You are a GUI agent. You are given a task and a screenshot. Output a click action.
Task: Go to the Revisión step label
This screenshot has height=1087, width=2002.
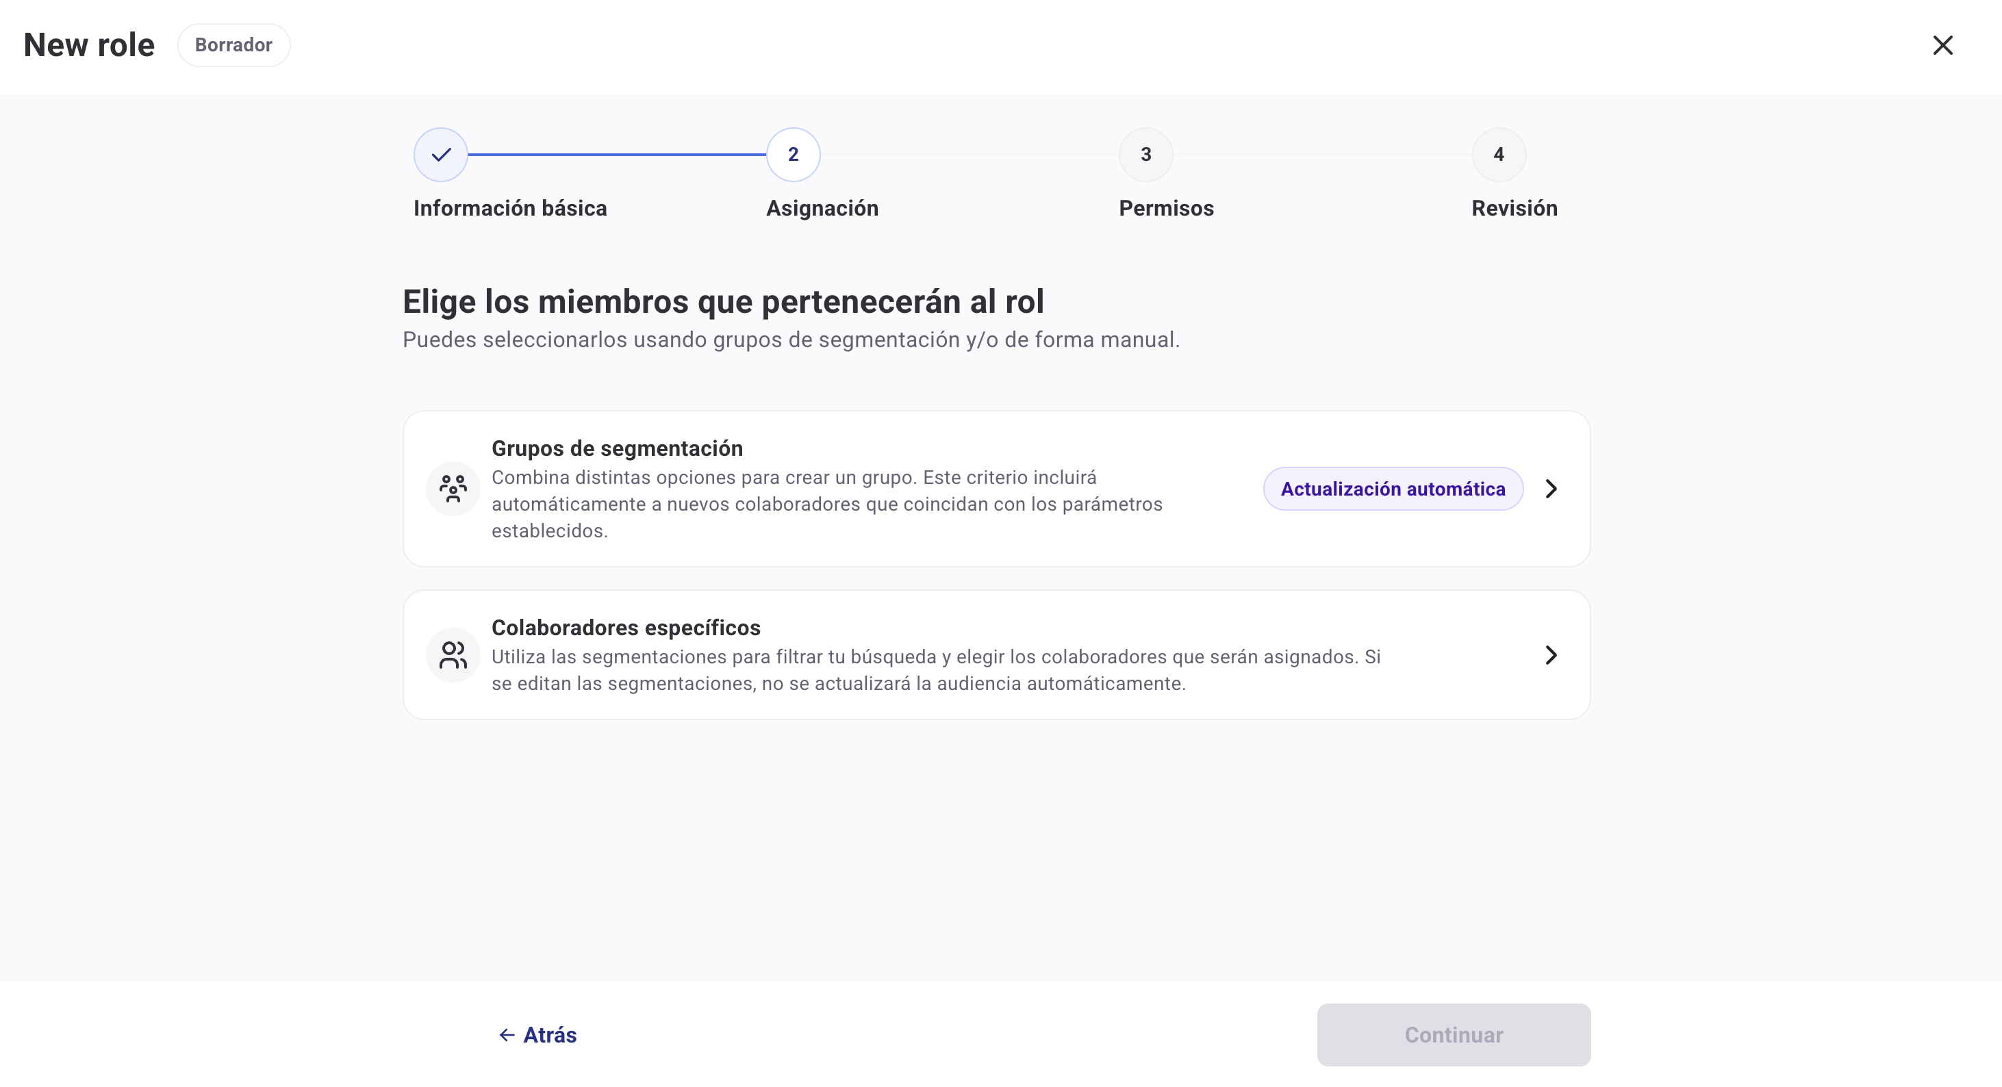(1514, 208)
